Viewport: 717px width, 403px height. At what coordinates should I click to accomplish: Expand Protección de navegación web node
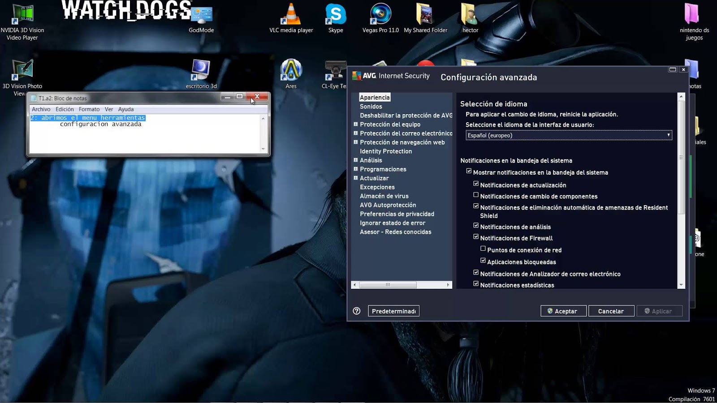click(x=356, y=142)
